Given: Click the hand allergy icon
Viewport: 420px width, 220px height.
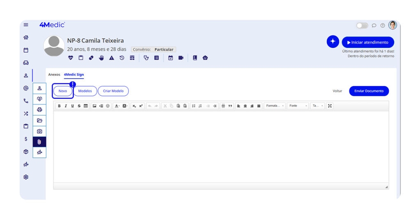Looking at the screenshot, I should coord(101,58).
